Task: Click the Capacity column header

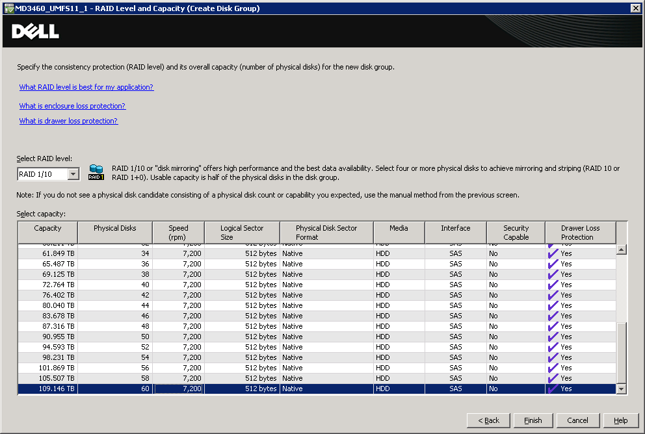Action: click(x=47, y=233)
